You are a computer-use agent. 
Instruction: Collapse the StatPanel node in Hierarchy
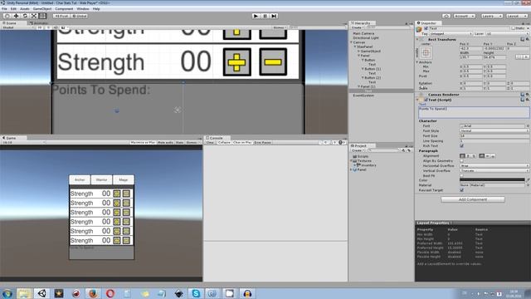[355, 47]
